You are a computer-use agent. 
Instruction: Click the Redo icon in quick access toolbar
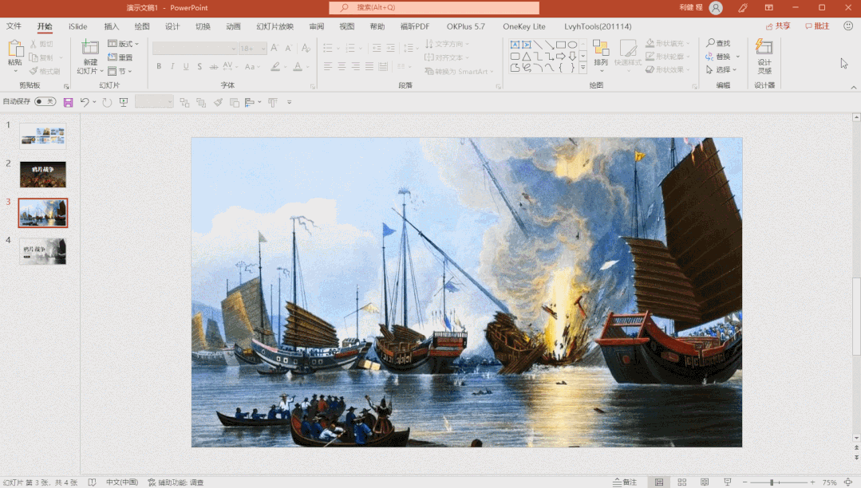(107, 102)
